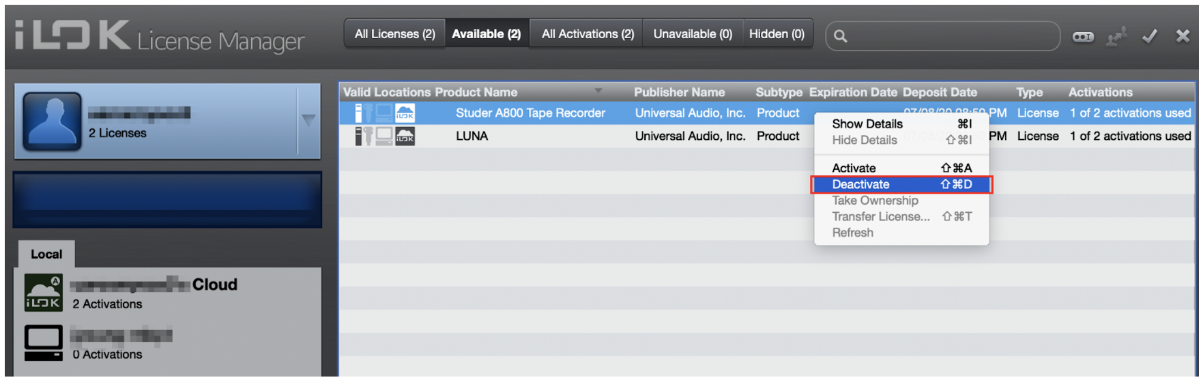
Task: Sort by Type column header
Action: click(1029, 92)
